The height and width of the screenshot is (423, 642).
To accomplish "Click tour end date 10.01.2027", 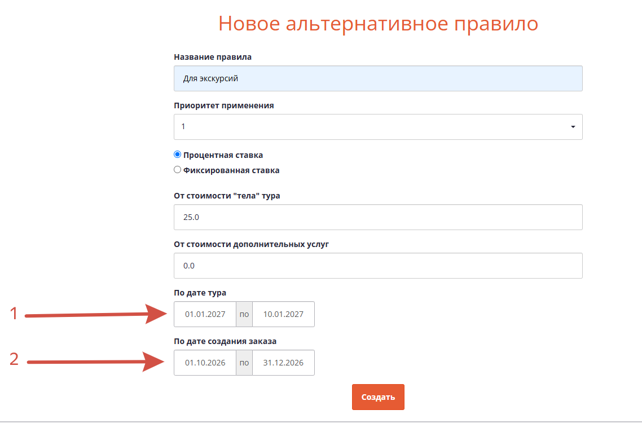I will (x=283, y=314).
